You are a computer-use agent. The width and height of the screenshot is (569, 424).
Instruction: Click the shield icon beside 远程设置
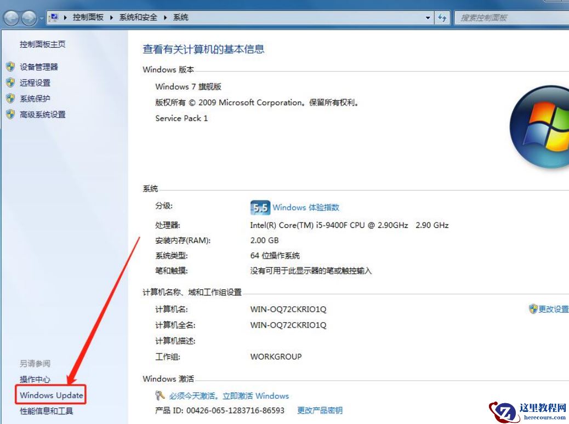click(x=11, y=83)
